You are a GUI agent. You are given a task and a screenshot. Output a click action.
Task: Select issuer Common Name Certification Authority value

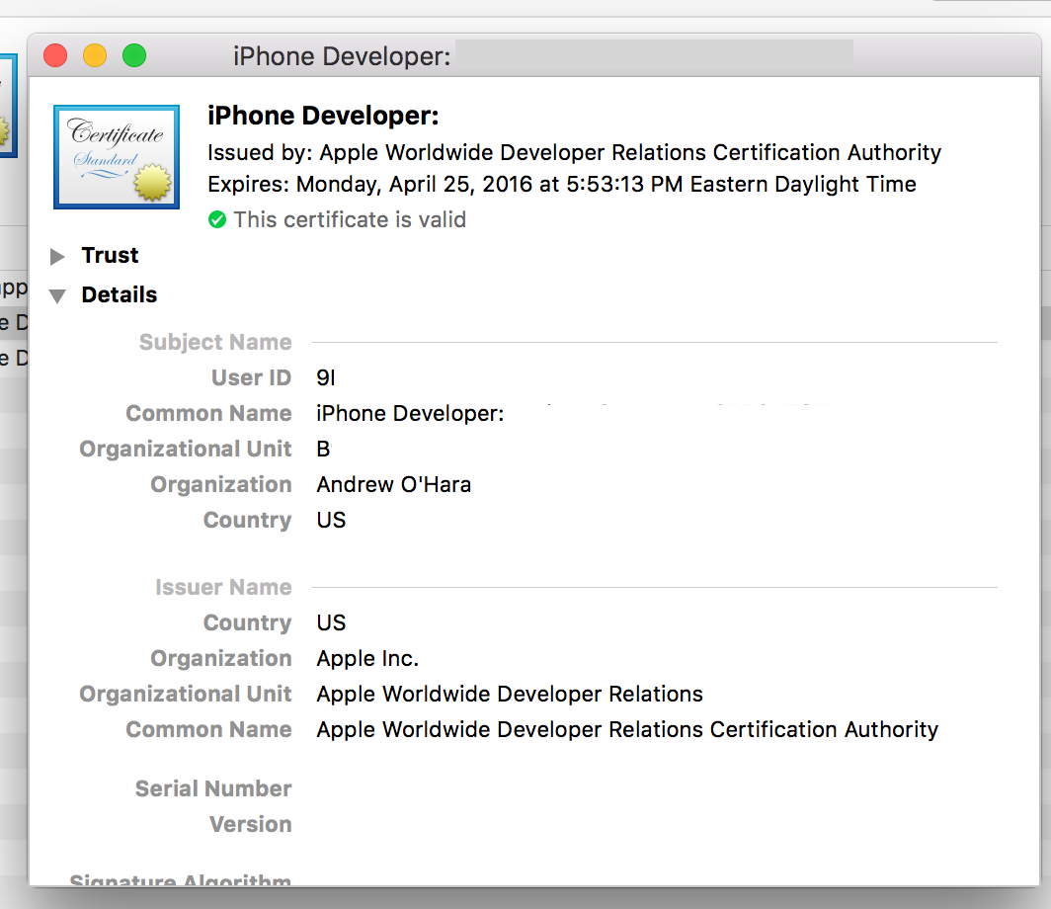coord(627,729)
